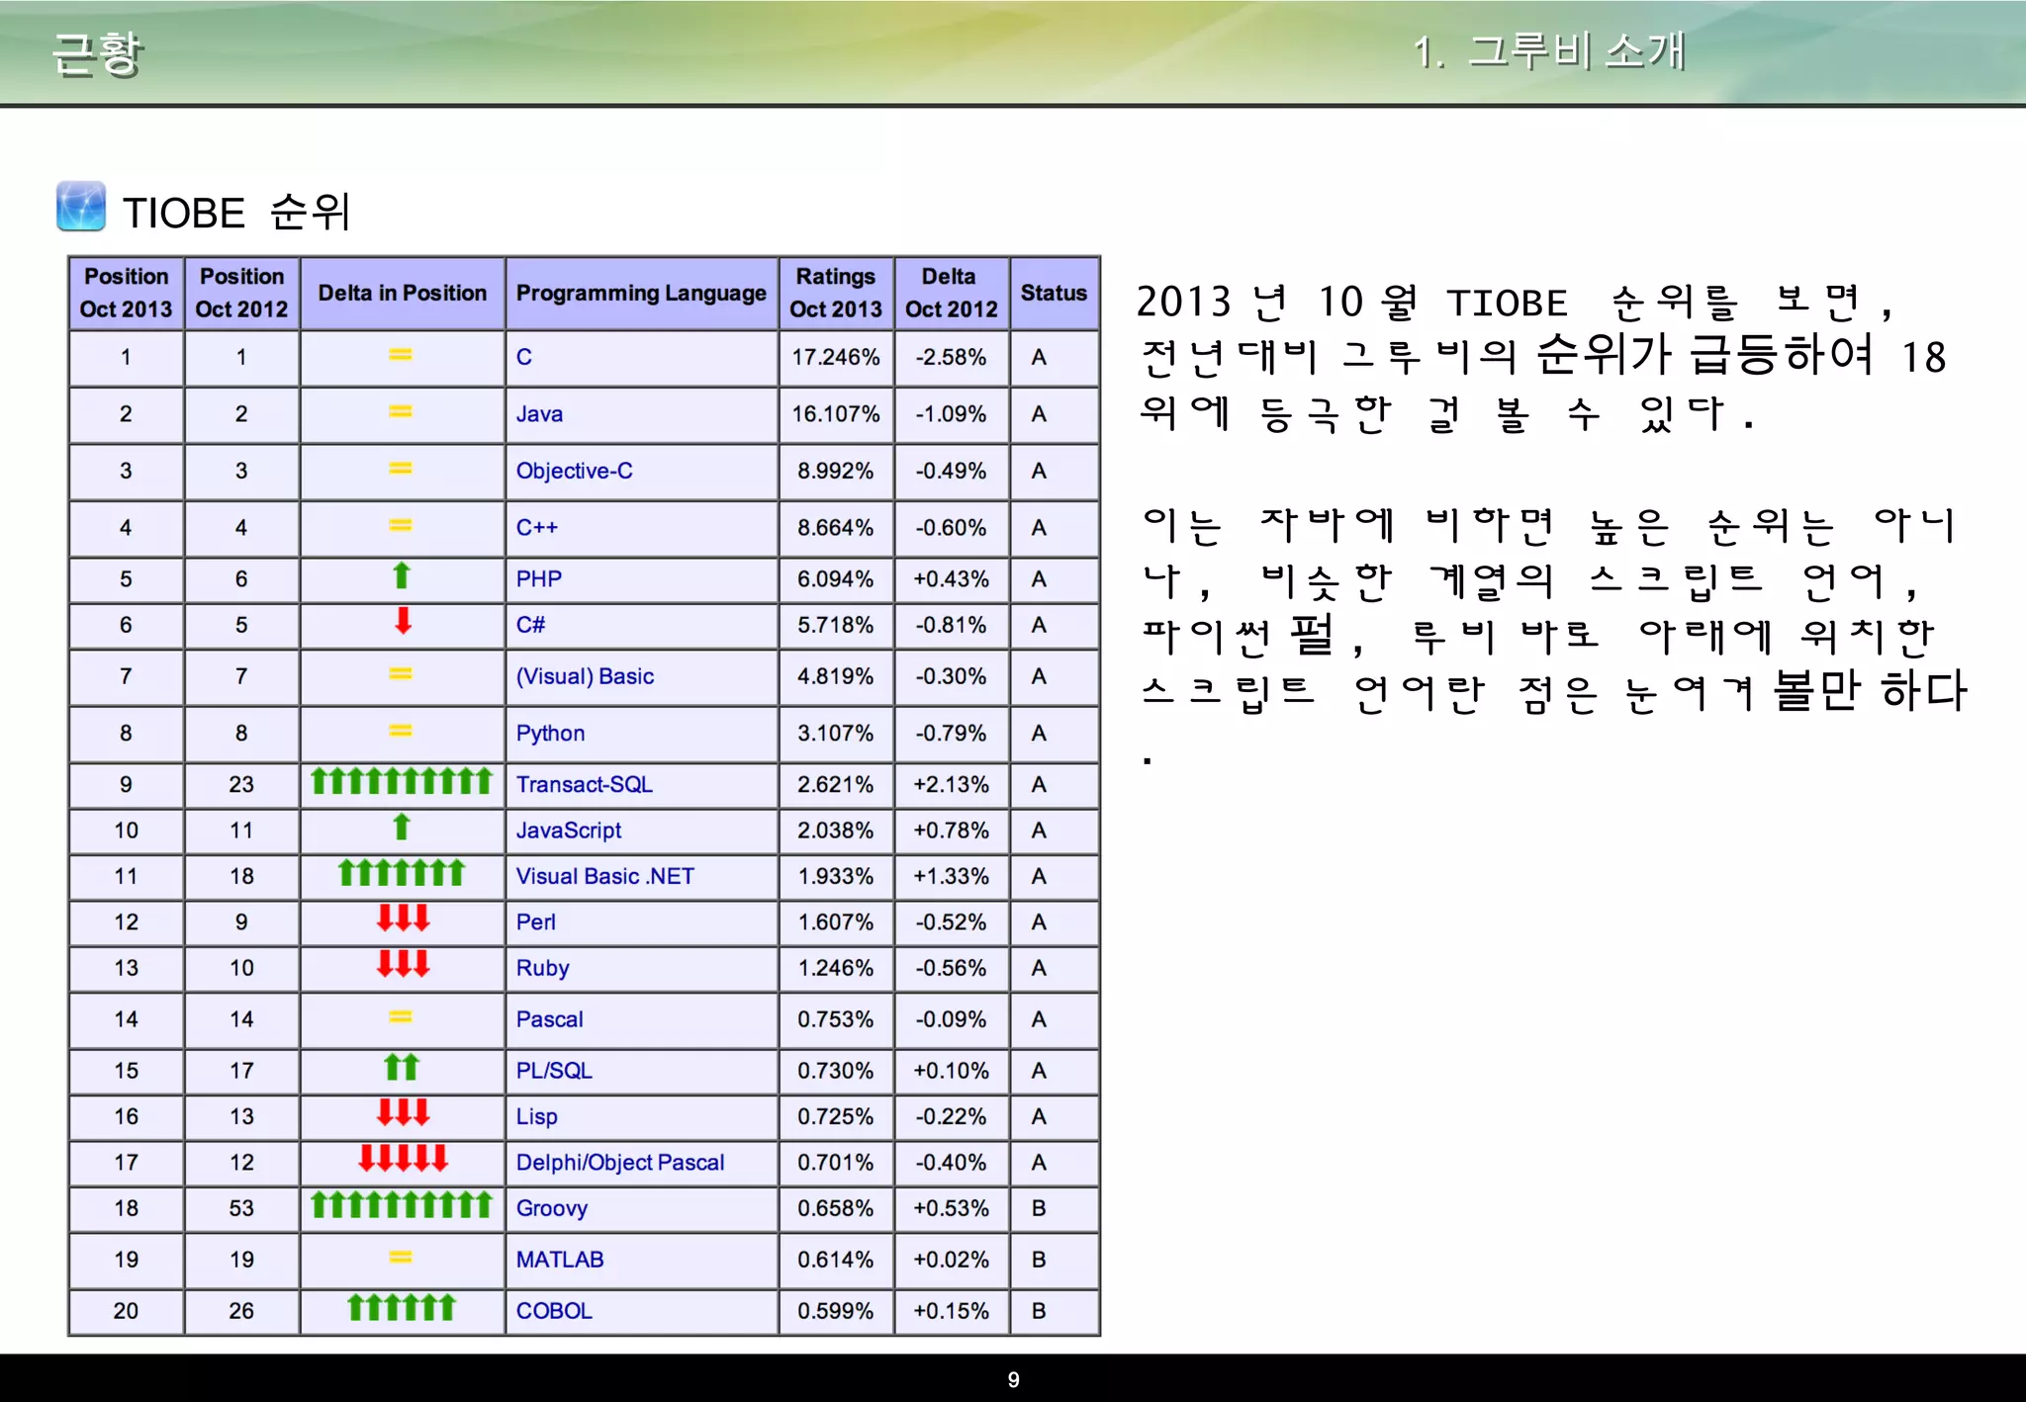The height and width of the screenshot is (1402, 2026).
Task: Click the TIOBE 순위 heading text
Action: click(236, 212)
